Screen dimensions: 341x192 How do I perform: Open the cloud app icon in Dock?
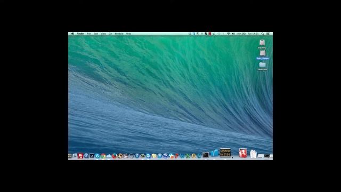click(109, 156)
